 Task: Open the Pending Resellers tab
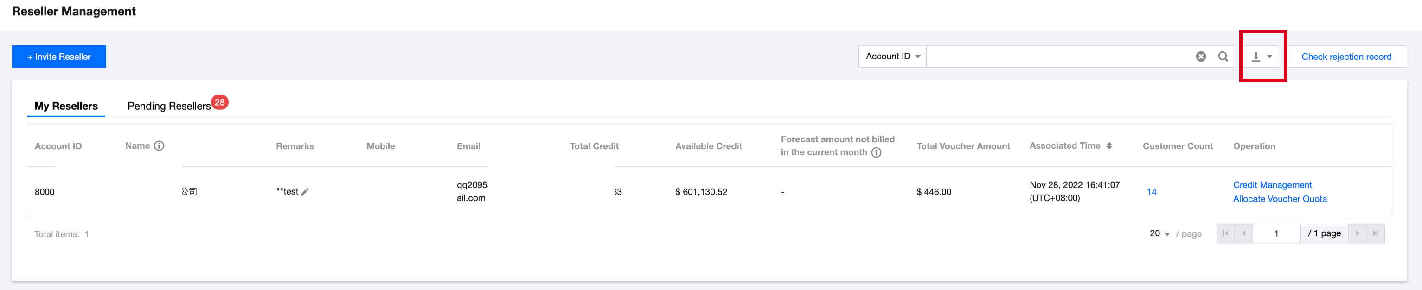[169, 106]
